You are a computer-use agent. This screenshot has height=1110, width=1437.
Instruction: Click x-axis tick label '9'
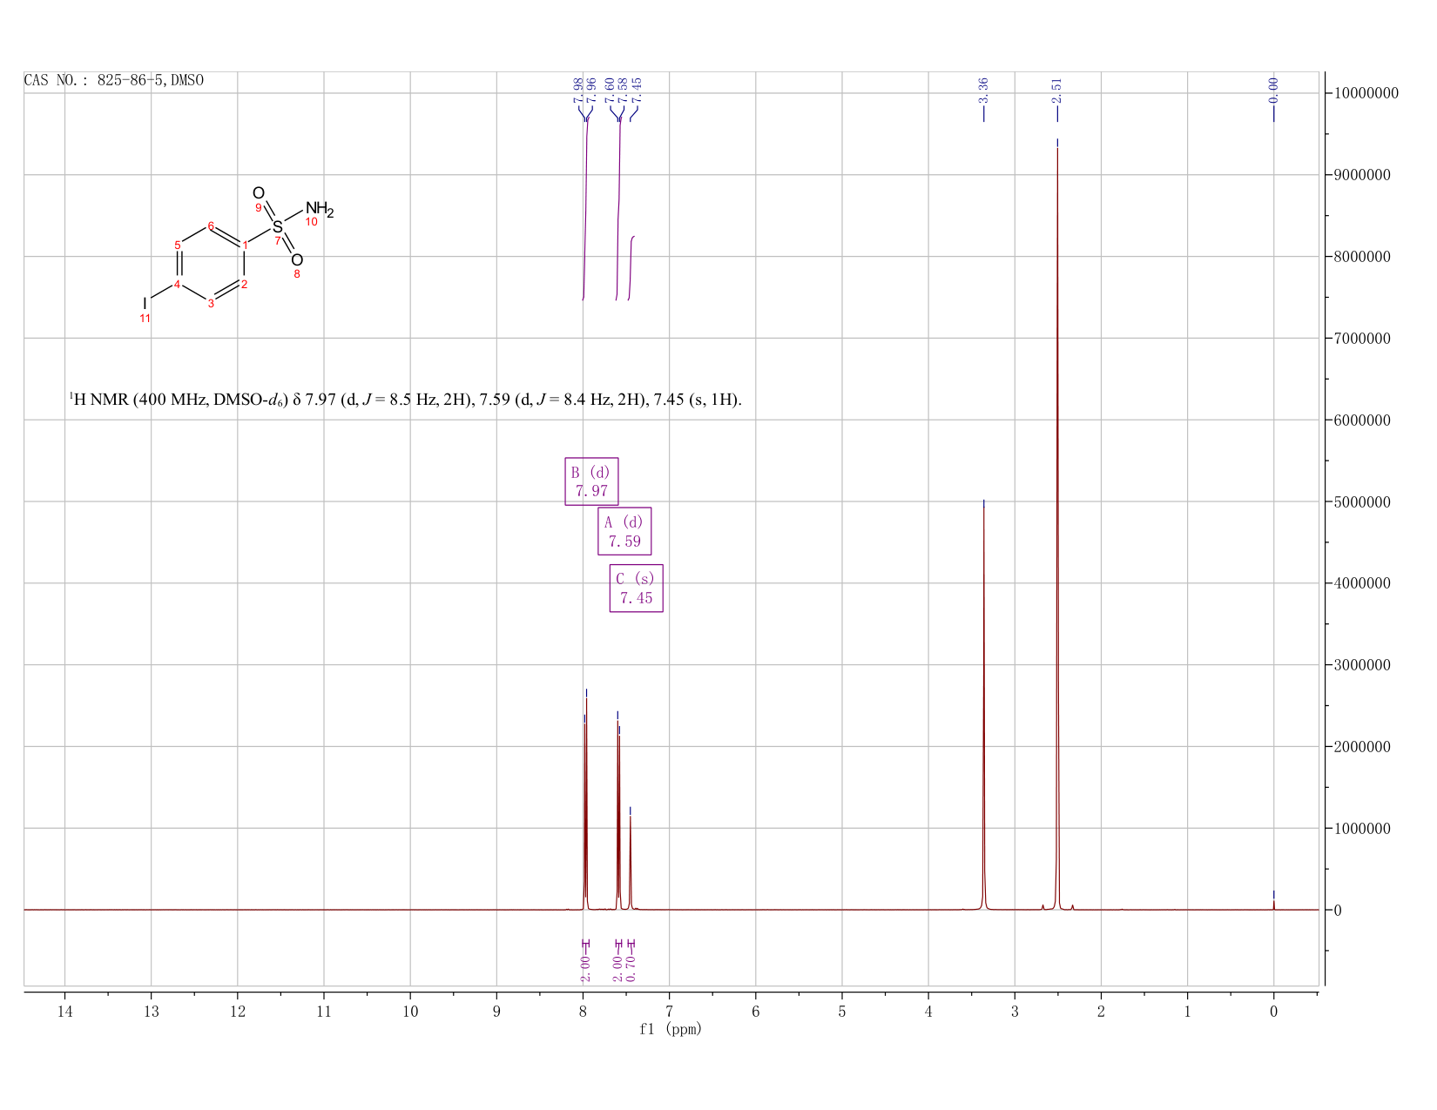point(496,1011)
